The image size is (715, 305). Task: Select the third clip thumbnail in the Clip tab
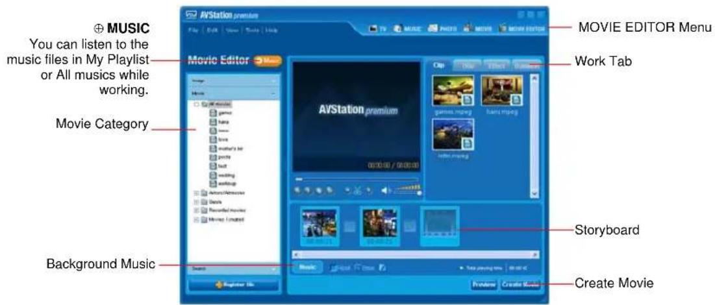453,134
